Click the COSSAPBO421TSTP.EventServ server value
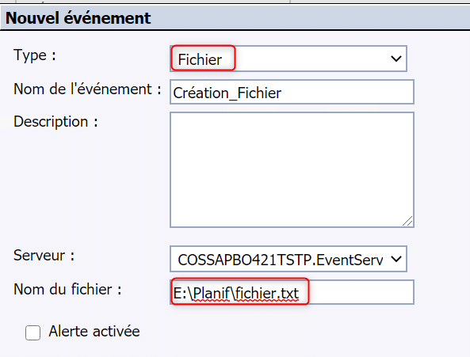This screenshot has height=357, width=470. click(x=281, y=260)
